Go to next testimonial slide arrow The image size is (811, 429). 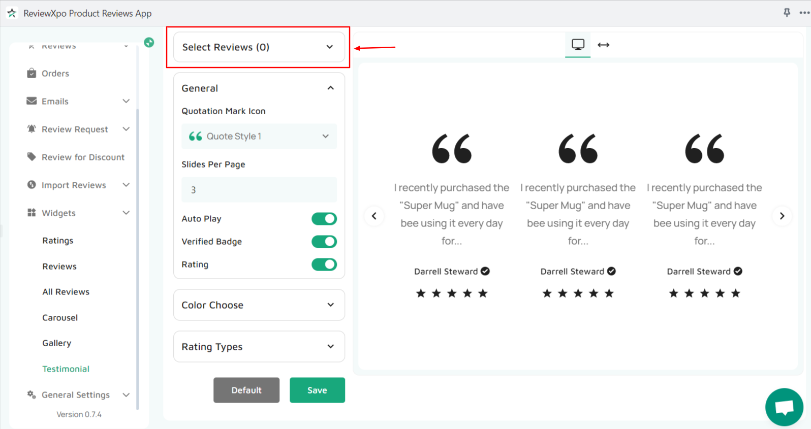pyautogui.click(x=782, y=216)
